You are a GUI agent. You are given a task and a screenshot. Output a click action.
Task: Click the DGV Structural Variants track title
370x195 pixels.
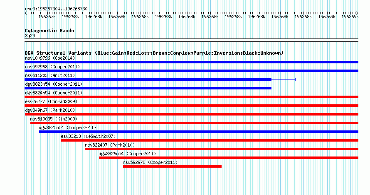(154, 53)
